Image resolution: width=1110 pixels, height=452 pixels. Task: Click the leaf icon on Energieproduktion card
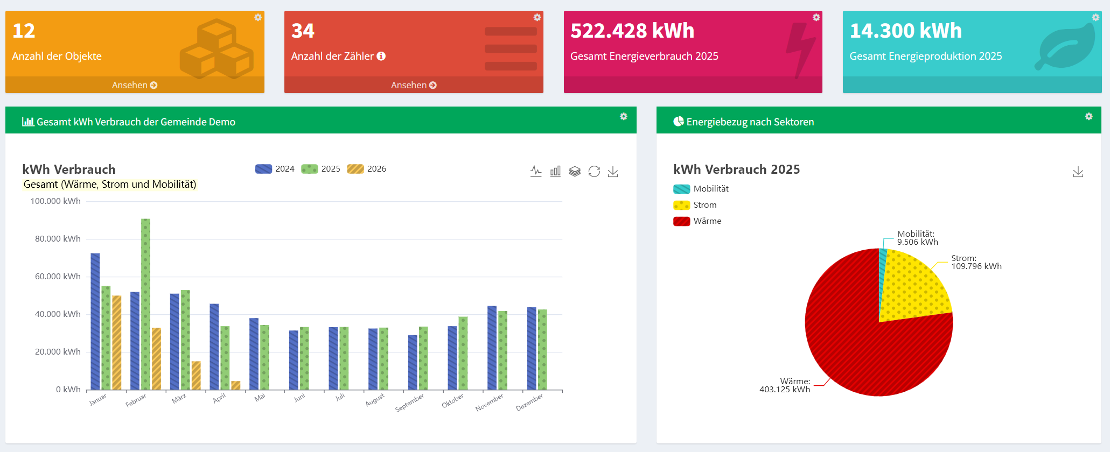[1065, 47]
